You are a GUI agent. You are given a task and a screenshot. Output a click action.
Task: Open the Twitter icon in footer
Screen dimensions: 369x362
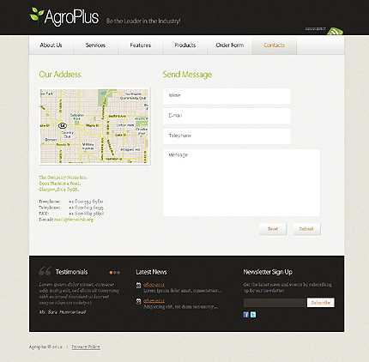point(253,315)
